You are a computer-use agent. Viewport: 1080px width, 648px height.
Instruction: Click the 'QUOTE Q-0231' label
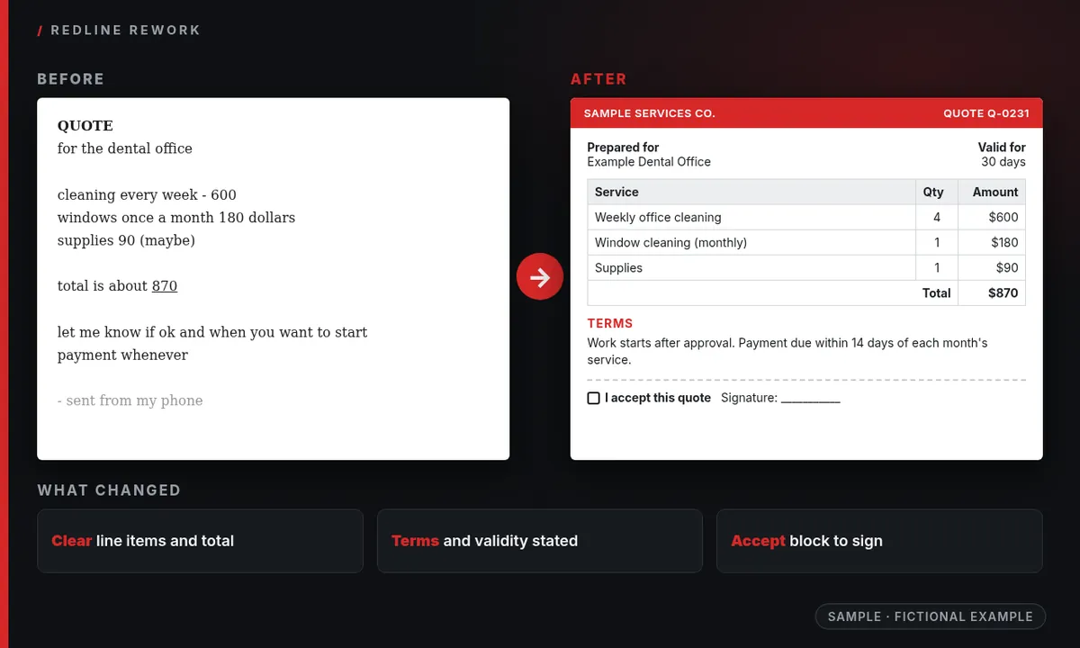(986, 113)
